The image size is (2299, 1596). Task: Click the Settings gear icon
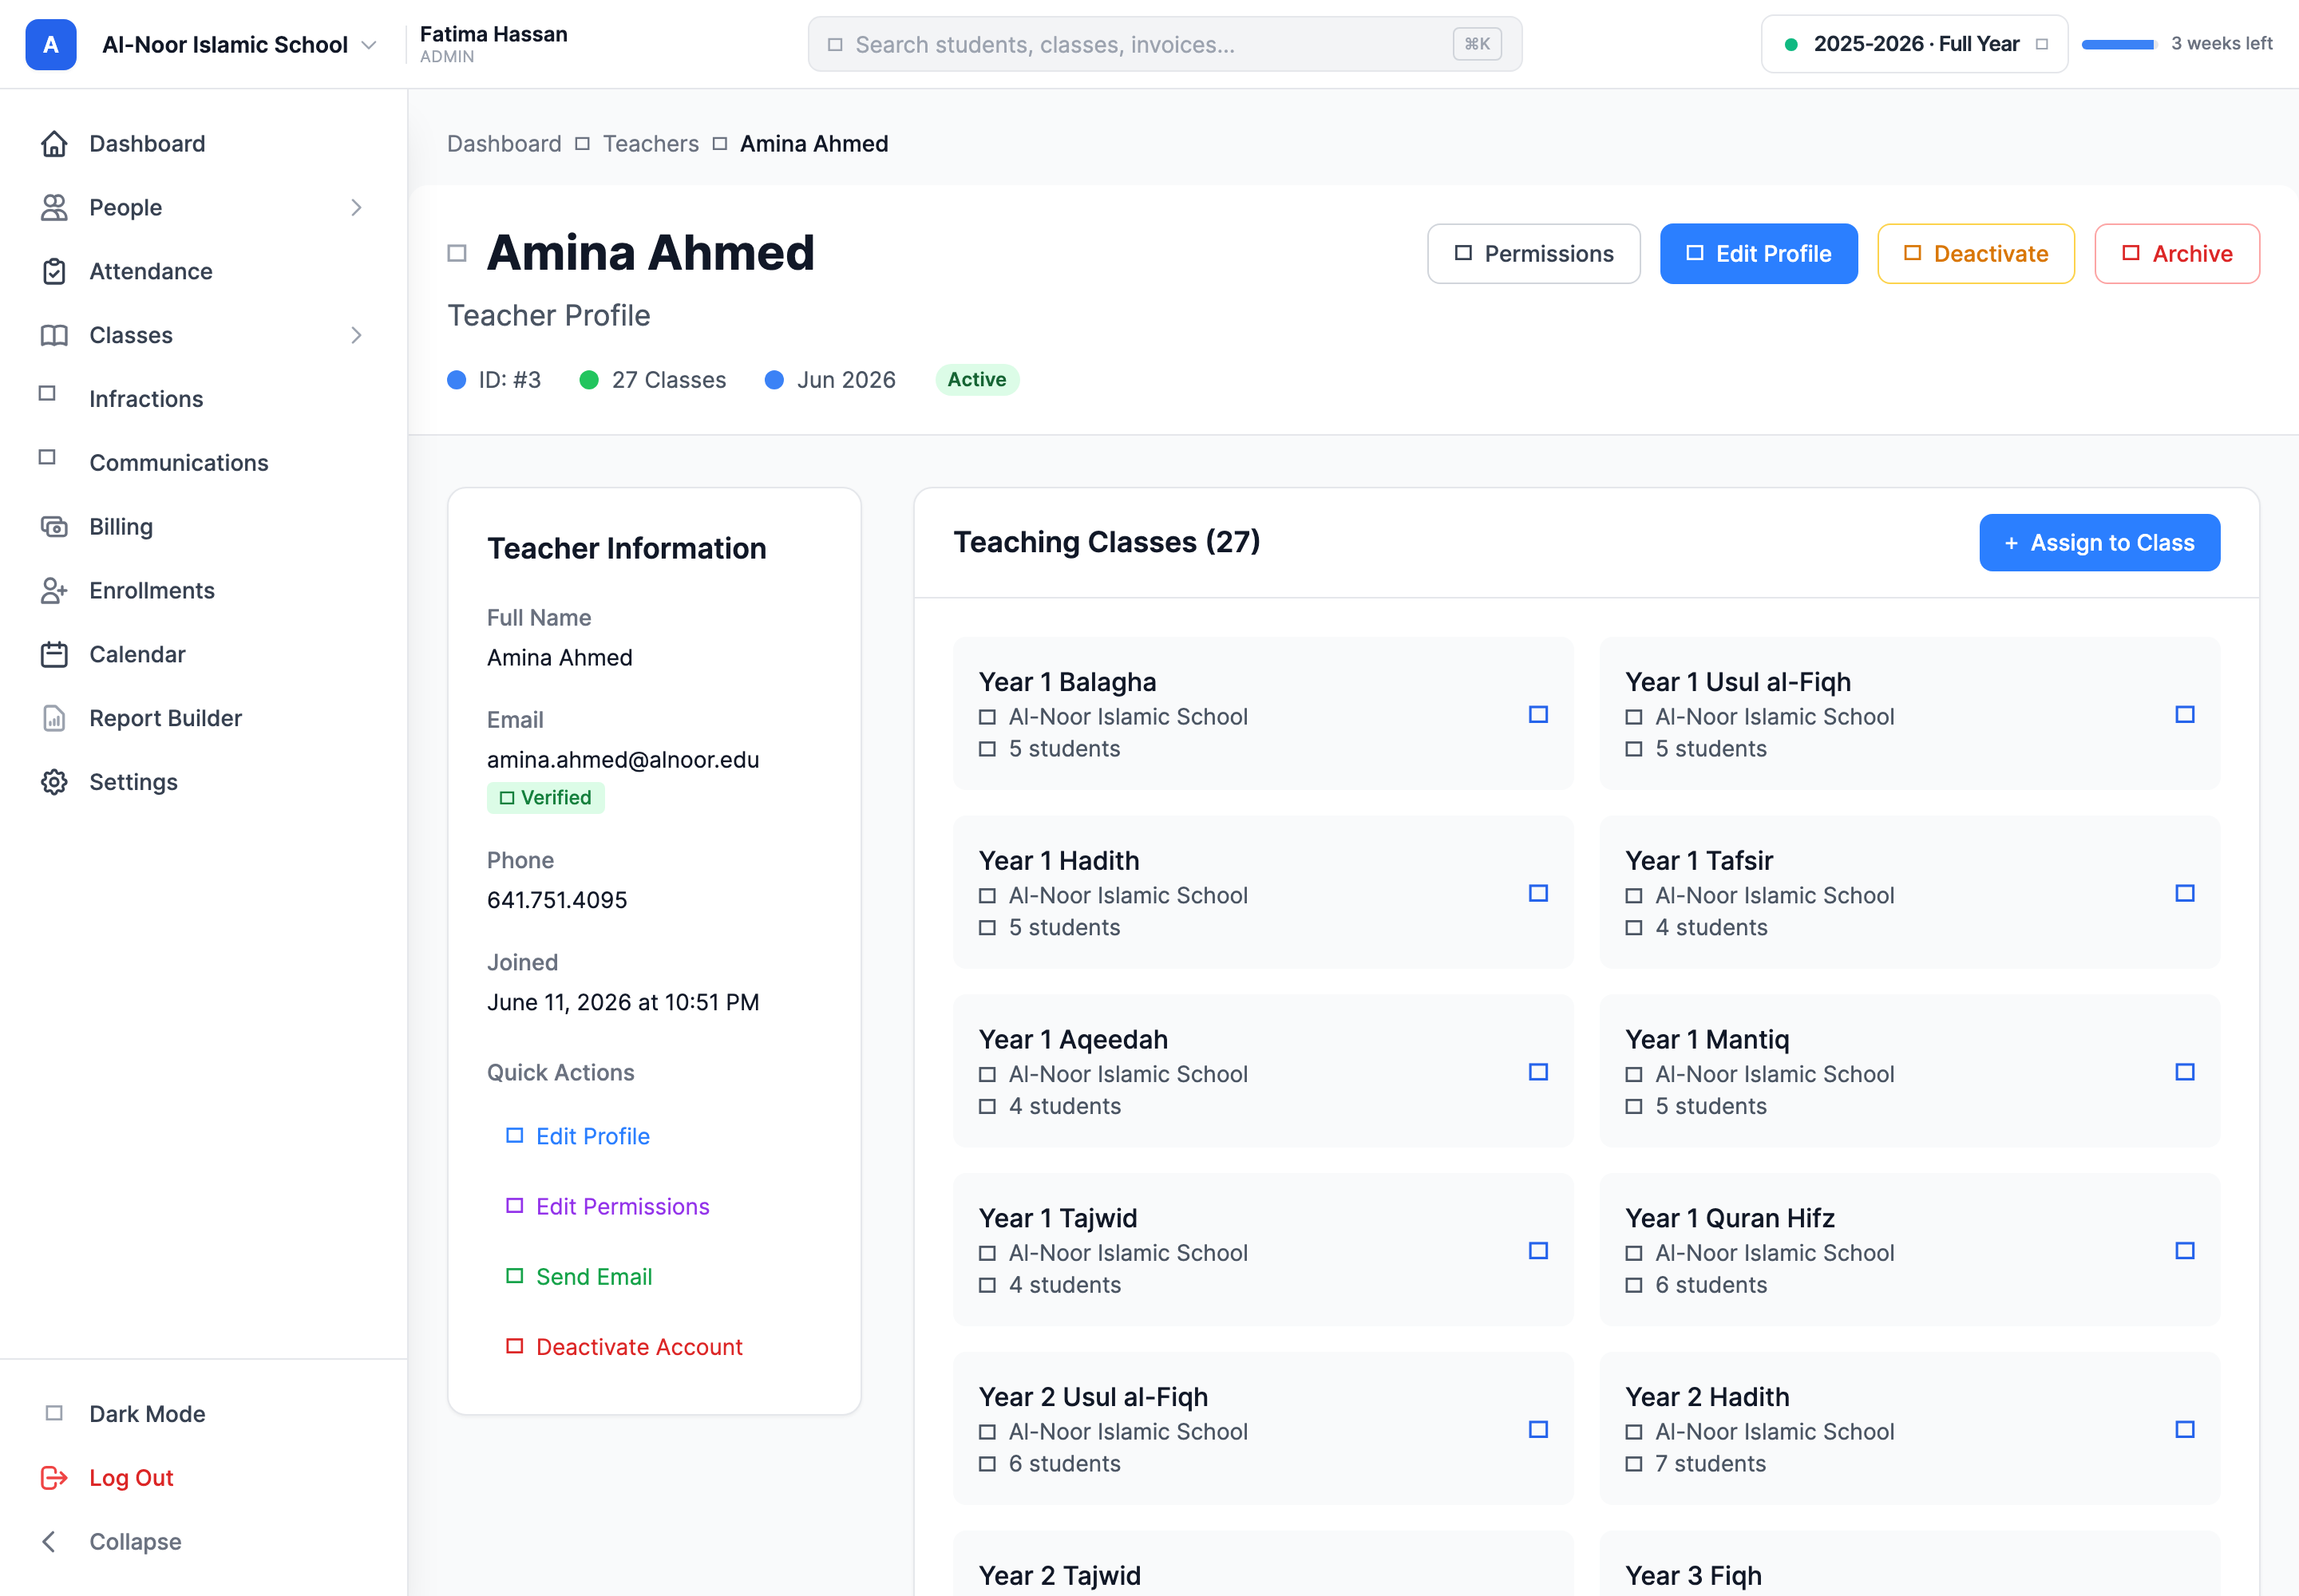pyautogui.click(x=54, y=783)
